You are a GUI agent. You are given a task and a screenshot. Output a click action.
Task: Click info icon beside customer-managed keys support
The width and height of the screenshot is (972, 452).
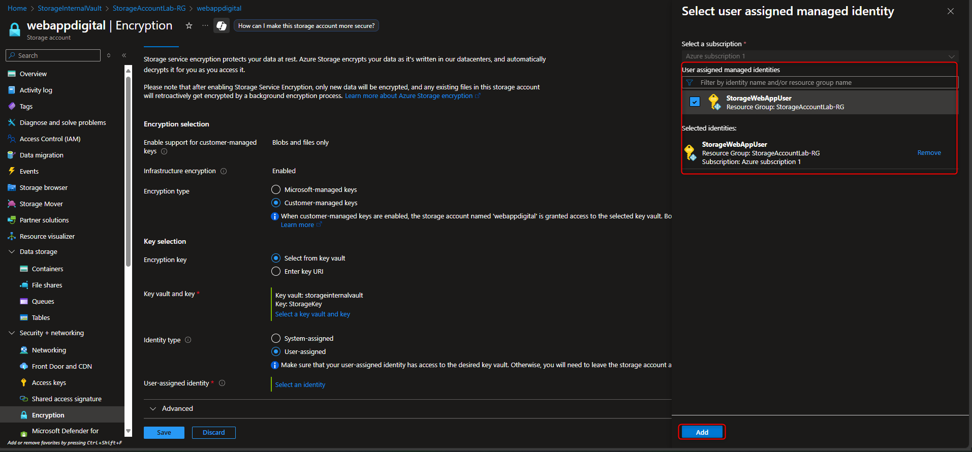tap(164, 151)
